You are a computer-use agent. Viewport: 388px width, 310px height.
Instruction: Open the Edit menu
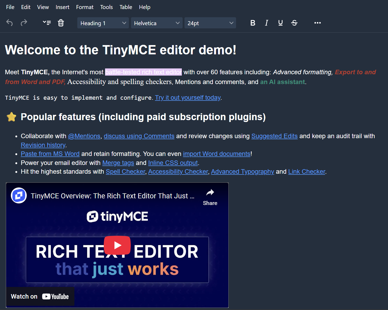[26, 7]
